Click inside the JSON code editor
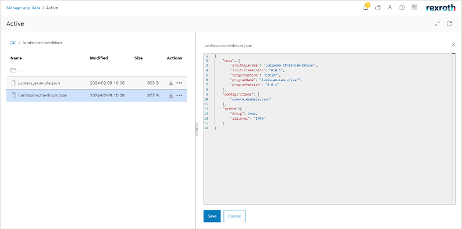 pos(329,128)
